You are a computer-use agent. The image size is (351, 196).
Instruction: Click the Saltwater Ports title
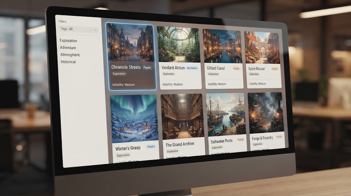click(x=222, y=141)
